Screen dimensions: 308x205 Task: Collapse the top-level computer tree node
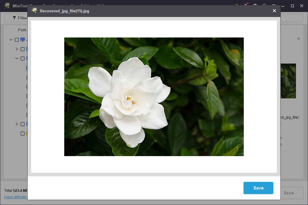(x=11, y=40)
